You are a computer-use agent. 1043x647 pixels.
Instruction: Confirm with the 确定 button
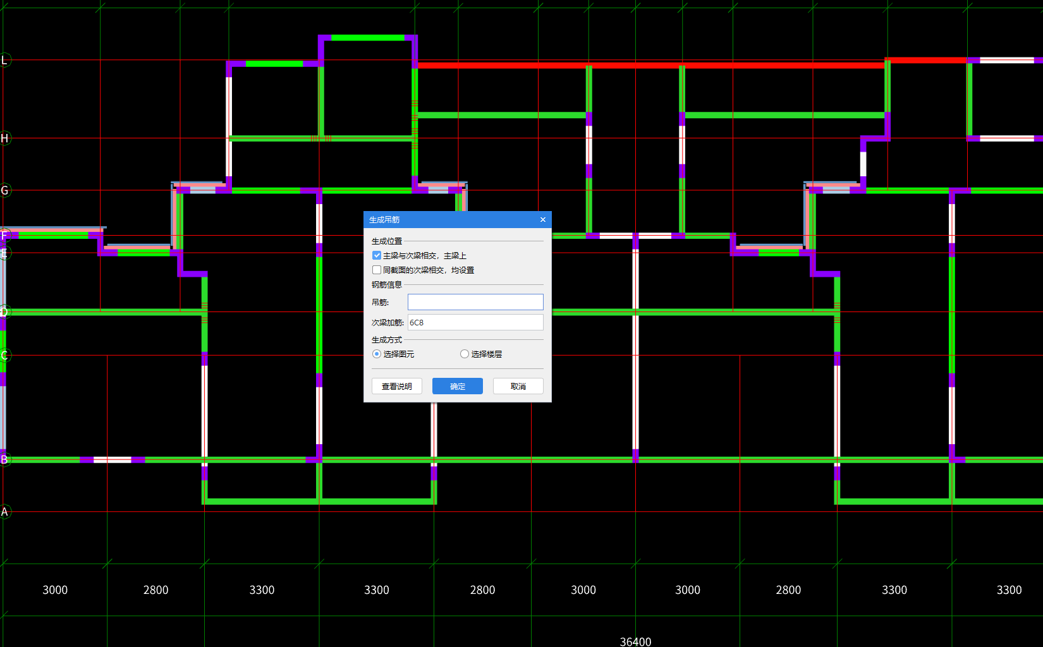[458, 386]
